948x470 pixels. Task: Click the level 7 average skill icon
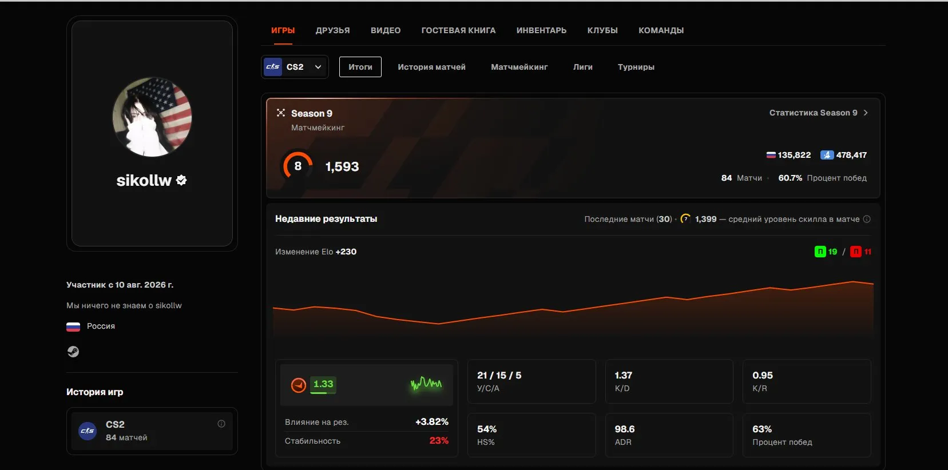(685, 219)
